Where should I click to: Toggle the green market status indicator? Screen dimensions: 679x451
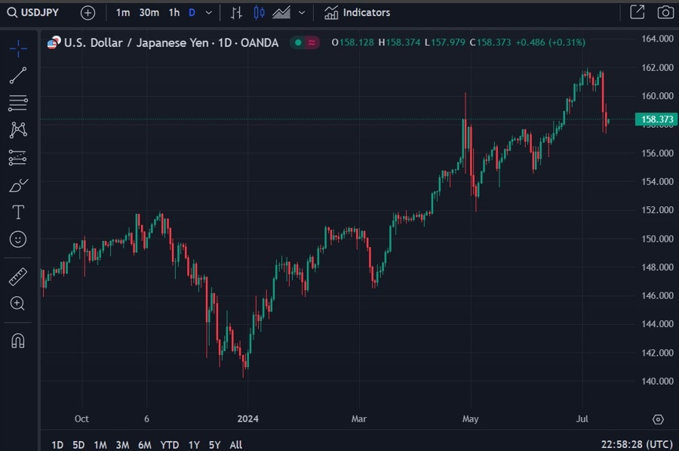click(298, 42)
